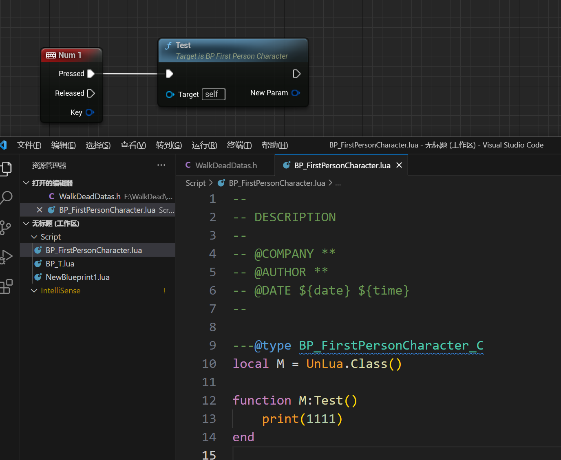This screenshot has height=460, width=561.
Task: Close the BP_FirstPersonCharacter.lua tab
Action: [399, 165]
